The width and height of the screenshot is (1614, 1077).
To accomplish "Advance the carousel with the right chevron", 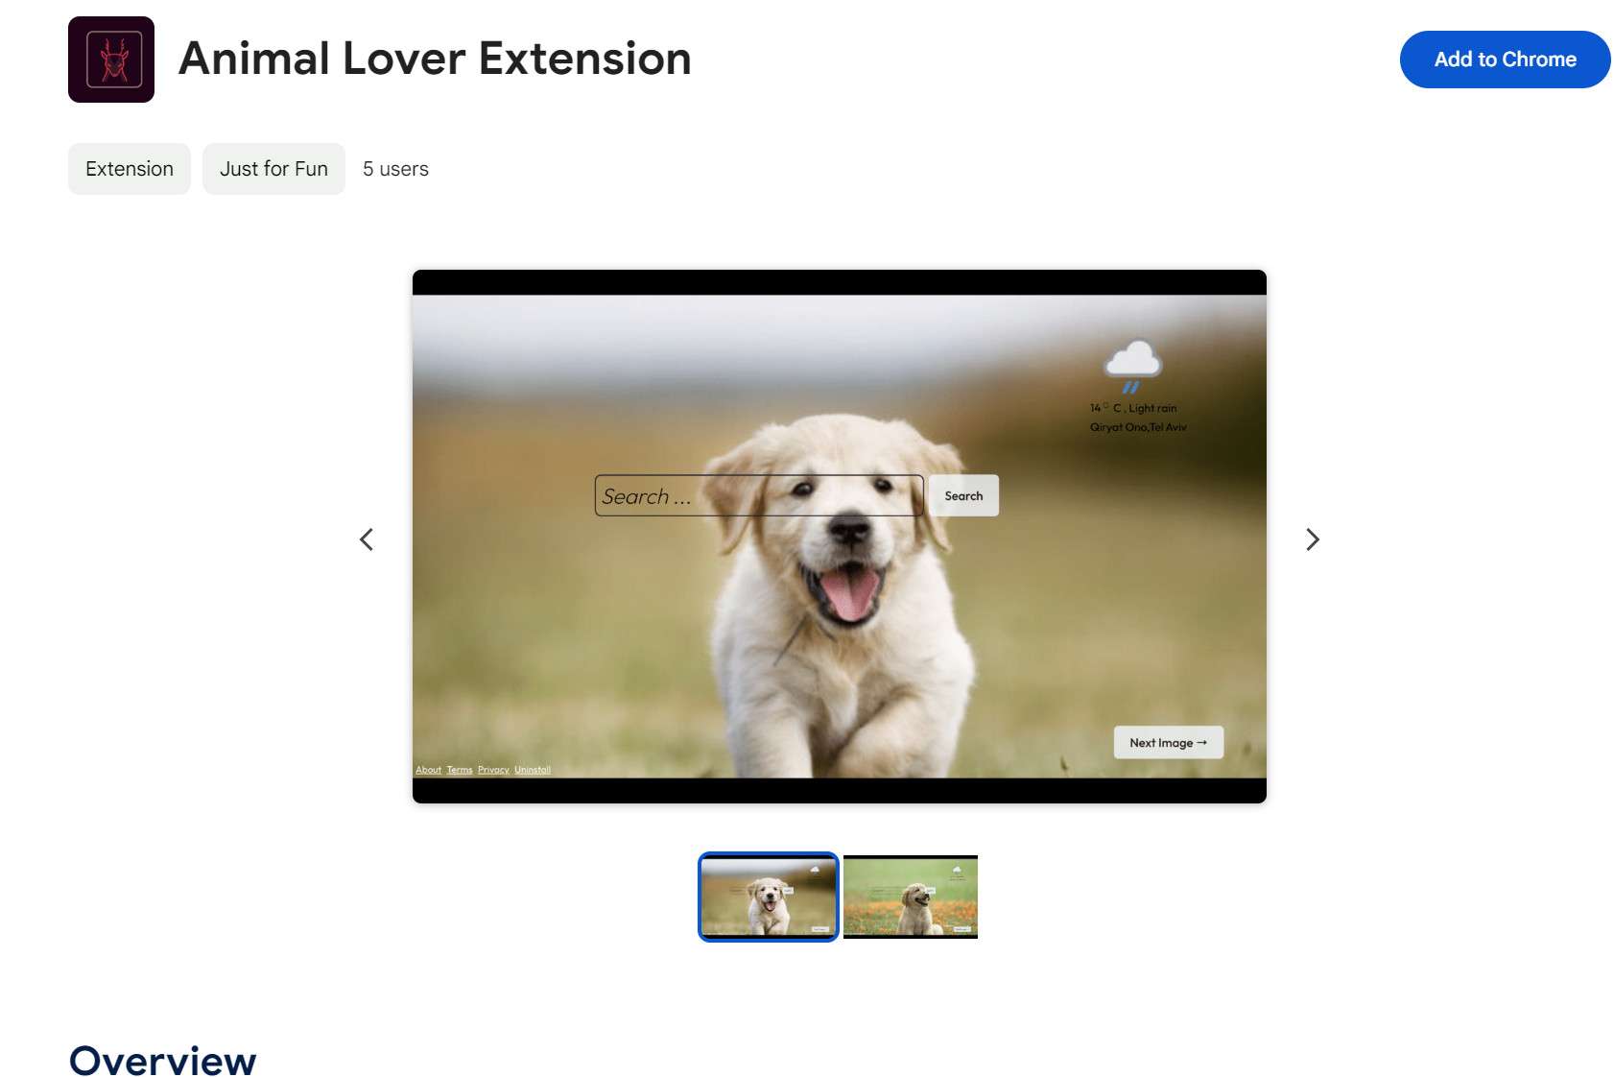I will coord(1313,539).
